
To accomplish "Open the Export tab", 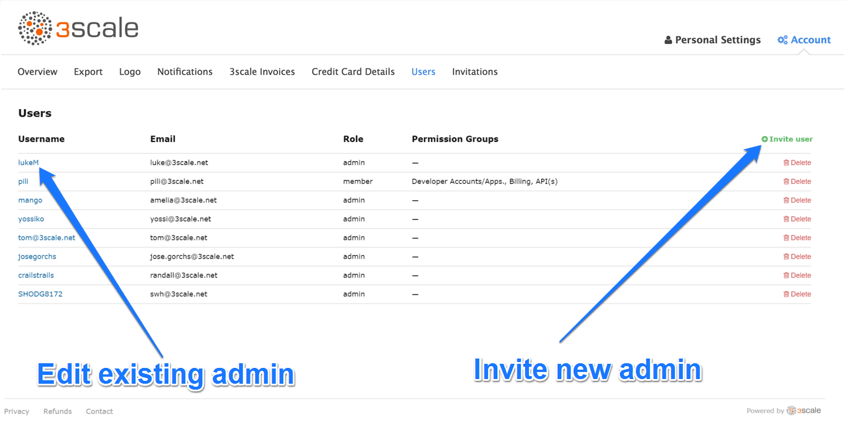I will tap(88, 72).
